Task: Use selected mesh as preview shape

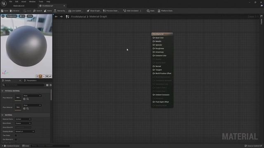Action: [x=50, y=76]
